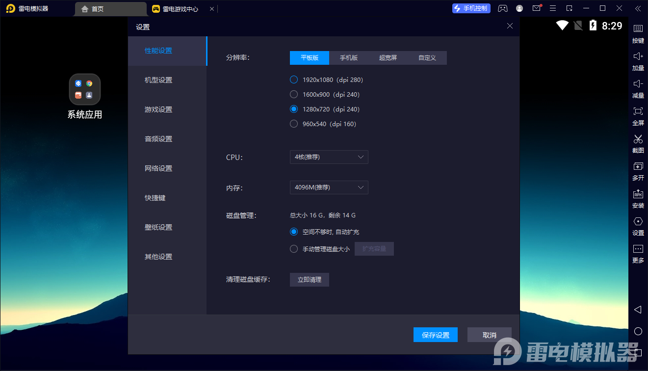Image resolution: width=648 pixels, height=371 pixels.
Task: Select the 960x540 resolution option
Action: 294,124
